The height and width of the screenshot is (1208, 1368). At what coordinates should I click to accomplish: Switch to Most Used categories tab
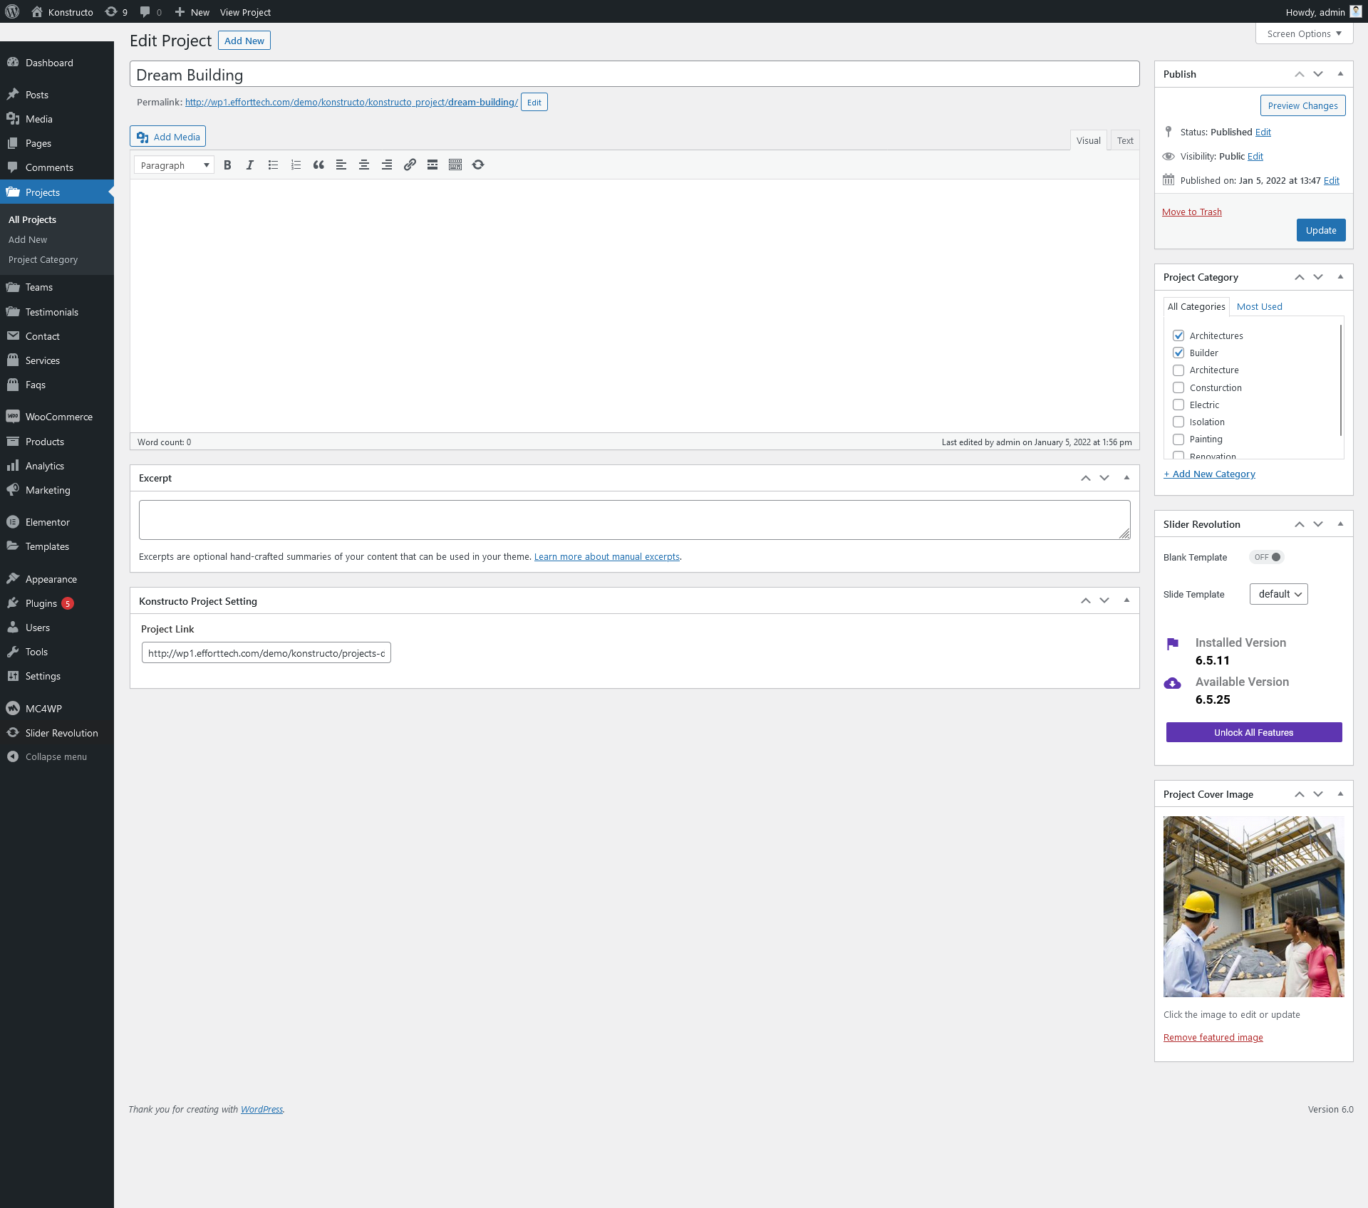pyautogui.click(x=1259, y=306)
